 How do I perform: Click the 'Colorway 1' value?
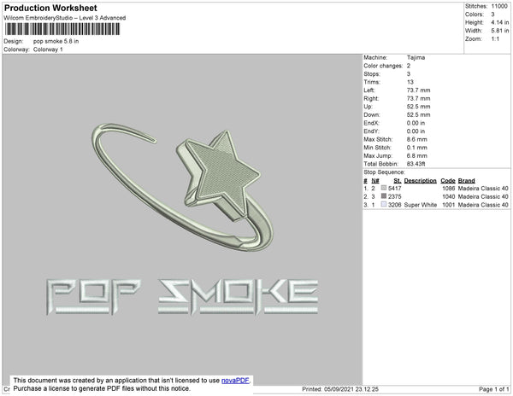pos(48,49)
